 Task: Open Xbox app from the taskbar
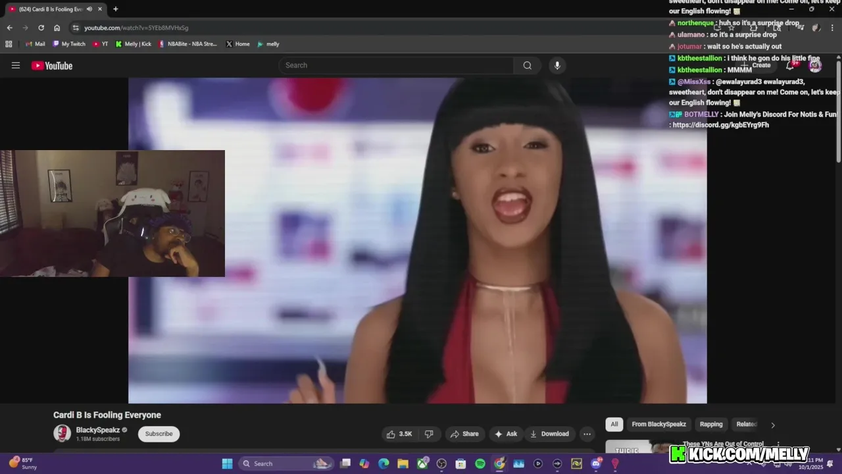coord(422,463)
